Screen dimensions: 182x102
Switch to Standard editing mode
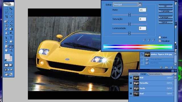(x=6, y=65)
